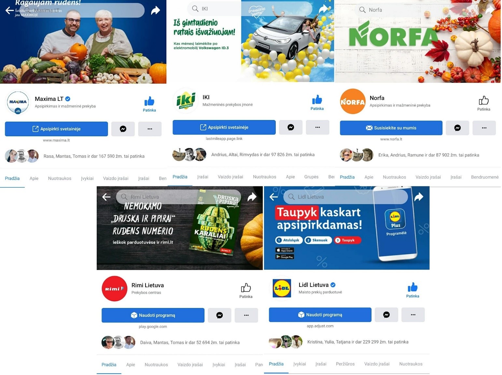The width and height of the screenshot is (502, 375).
Task: Open the Lidl Lietuva profile logo picture
Action: coord(282,288)
